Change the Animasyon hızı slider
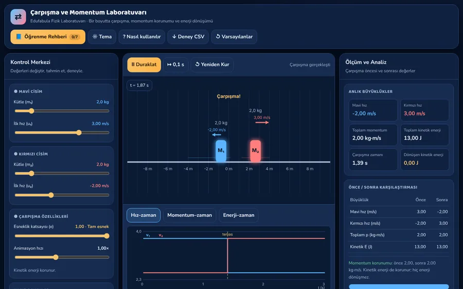The width and height of the screenshot is (463, 289). (62, 257)
